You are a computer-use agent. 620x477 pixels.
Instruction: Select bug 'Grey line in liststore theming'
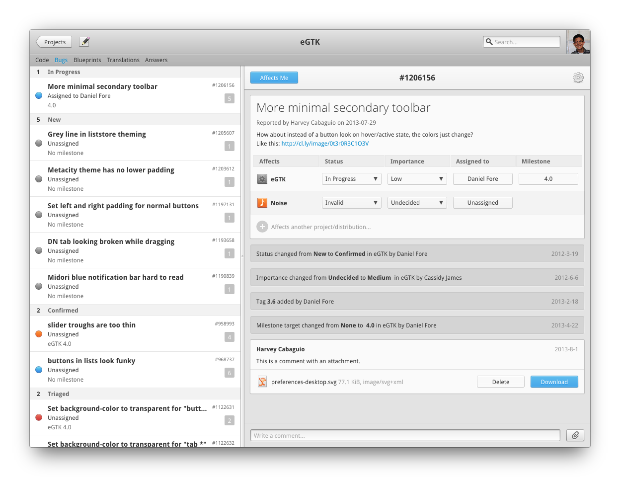[135, 143]
